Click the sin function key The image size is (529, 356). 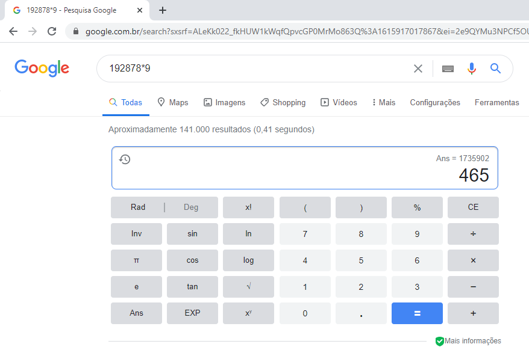click(x=192, y=234)
